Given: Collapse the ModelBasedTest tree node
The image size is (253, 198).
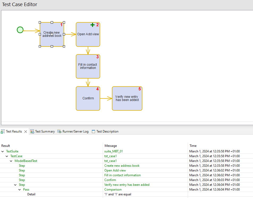Looking at the screenshot, I should tap(11, 161).
